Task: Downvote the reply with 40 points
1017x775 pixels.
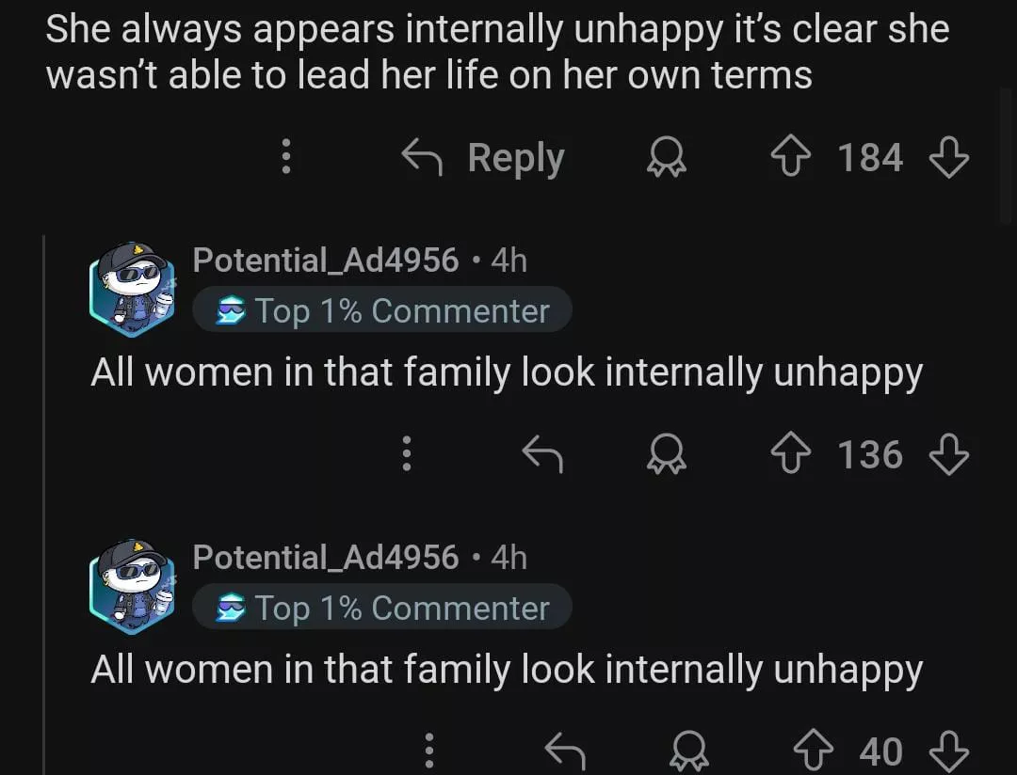Action: (948, 751)
